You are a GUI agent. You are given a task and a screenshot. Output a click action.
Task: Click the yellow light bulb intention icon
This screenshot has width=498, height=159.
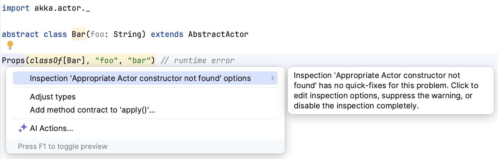(10, 45)
